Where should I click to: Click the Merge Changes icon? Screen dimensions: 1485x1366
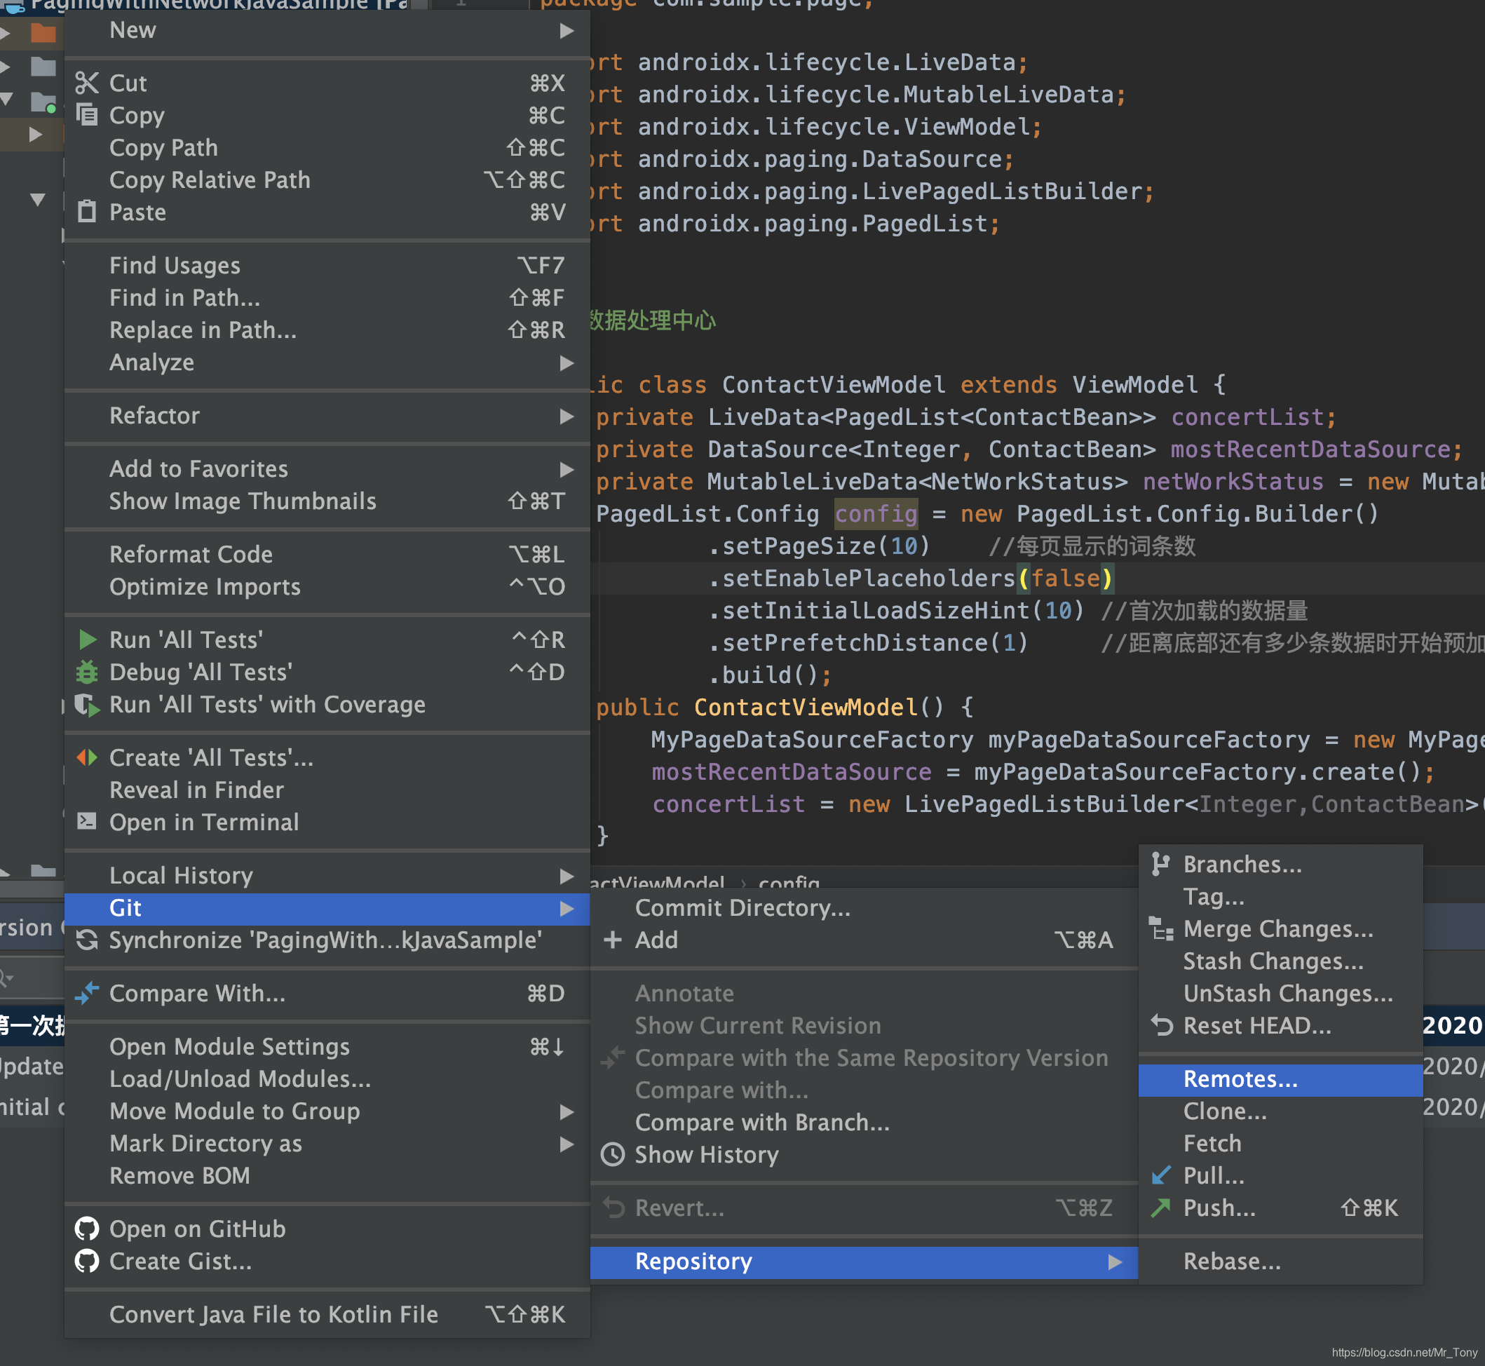(x=1161, y=928)
